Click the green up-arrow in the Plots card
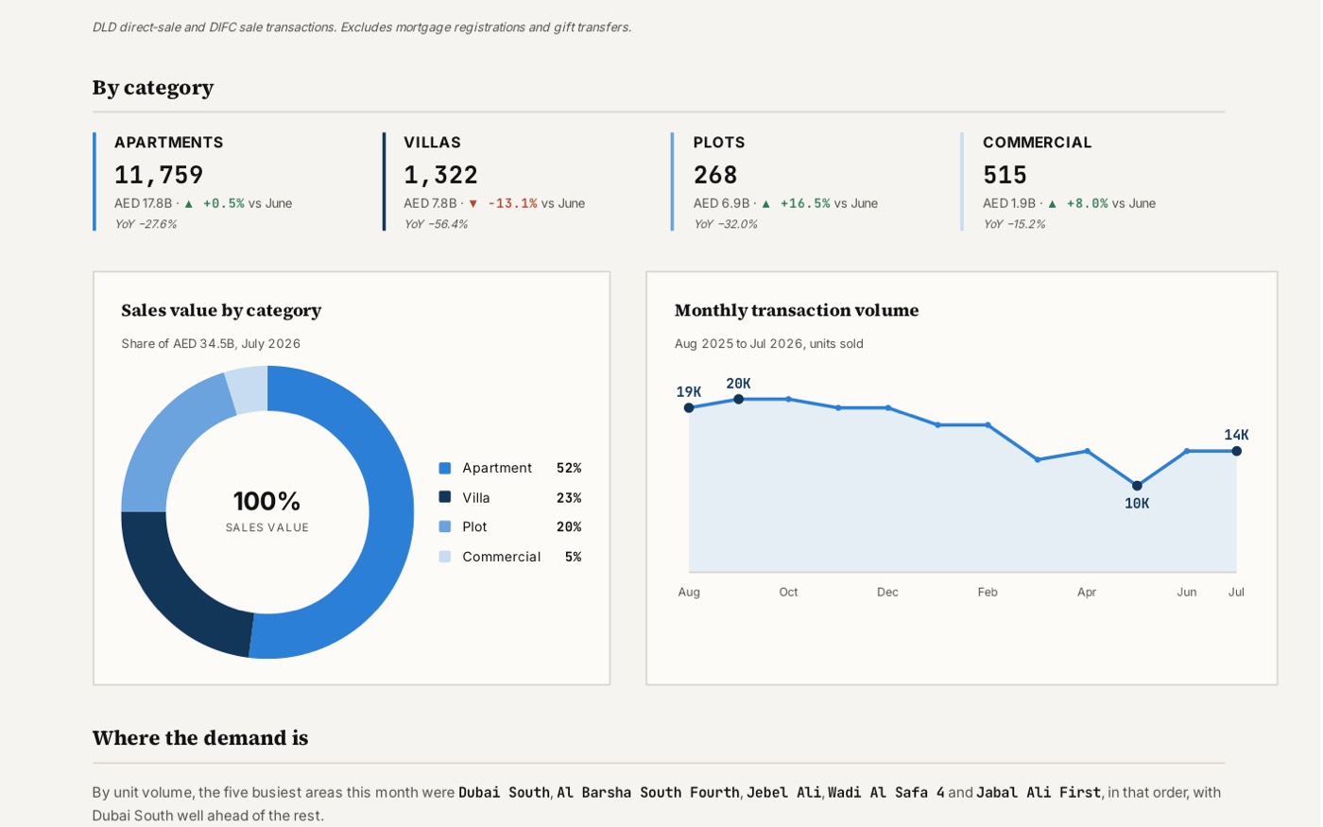Screen dimensions: 1323x827 tap(766, 203)
